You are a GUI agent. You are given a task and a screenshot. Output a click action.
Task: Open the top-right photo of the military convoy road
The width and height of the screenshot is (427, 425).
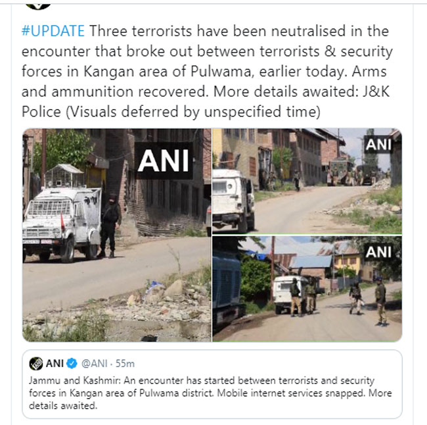pyautogui.click(x=307, y=181)
